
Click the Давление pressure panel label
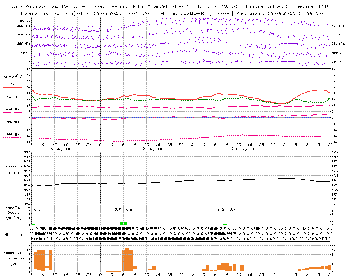(14, 167)
